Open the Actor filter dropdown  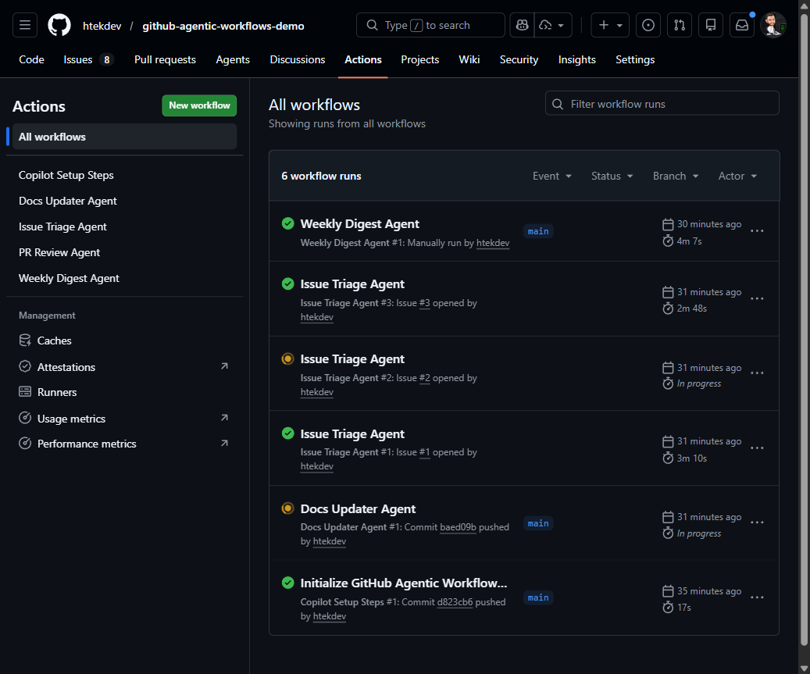click(737, 176)
